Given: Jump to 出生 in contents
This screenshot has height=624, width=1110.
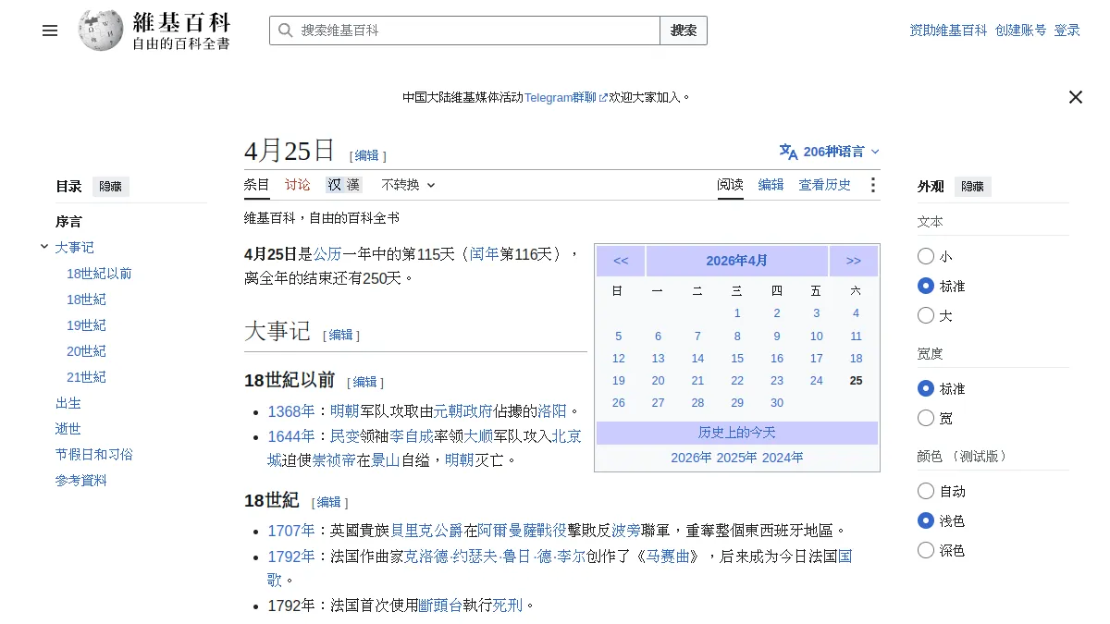Looking at the screenshot, I should [x=68, y=403].
